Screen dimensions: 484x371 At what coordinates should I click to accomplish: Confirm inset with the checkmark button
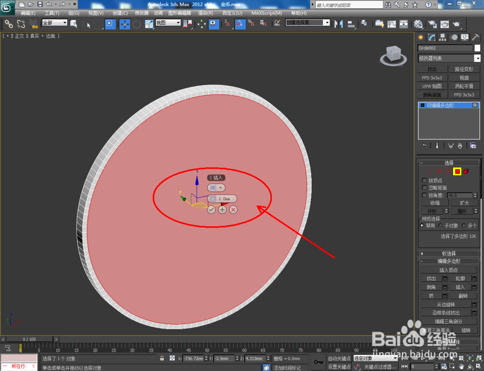click(211, 210)
